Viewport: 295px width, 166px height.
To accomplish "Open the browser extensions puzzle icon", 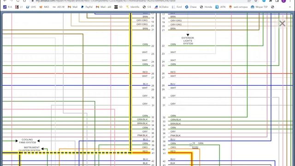I will 271,1.
